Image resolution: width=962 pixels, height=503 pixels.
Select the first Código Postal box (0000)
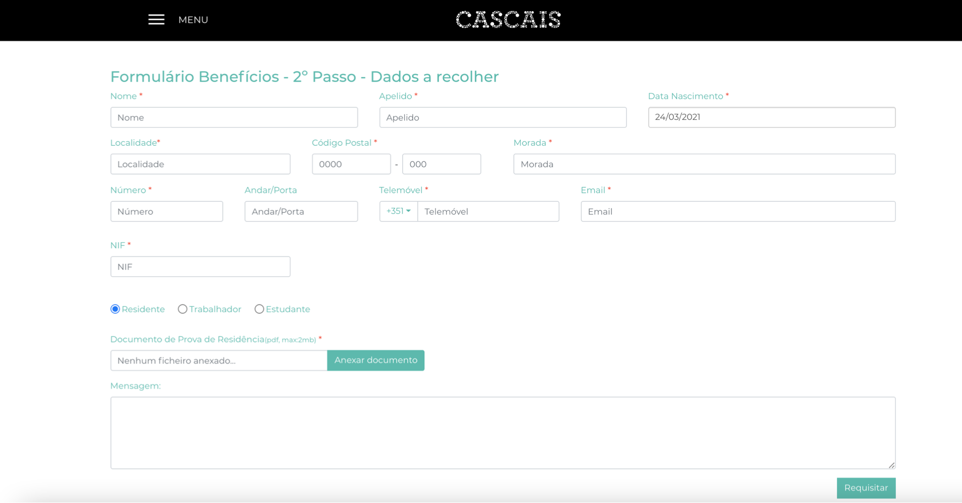click(351, 164)
